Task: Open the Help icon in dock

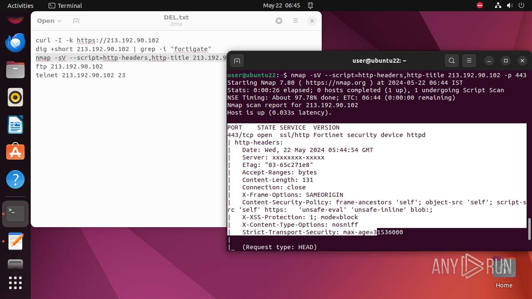Action: 15,180
